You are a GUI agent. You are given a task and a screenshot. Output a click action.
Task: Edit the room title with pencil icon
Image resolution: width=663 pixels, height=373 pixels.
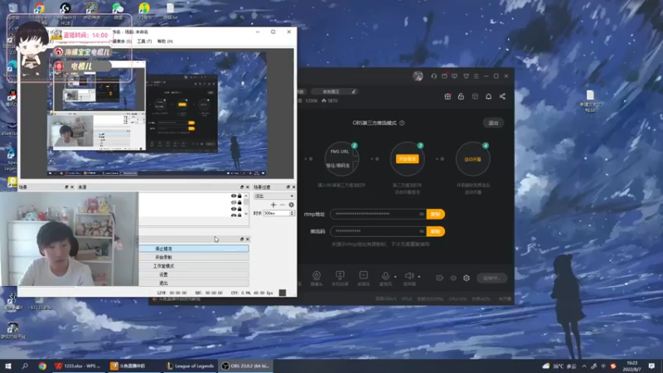[x=354, y=91]
